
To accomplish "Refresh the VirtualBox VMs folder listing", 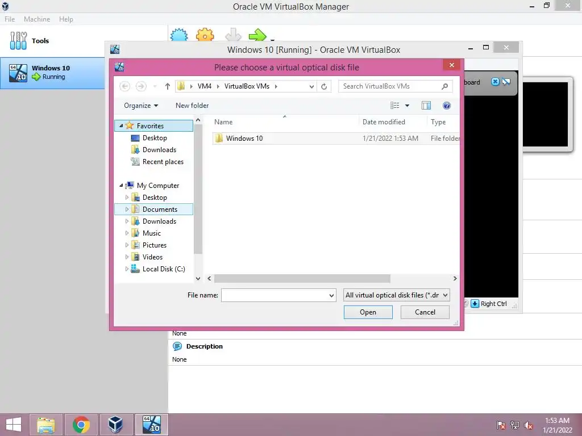I will (324, 86).
